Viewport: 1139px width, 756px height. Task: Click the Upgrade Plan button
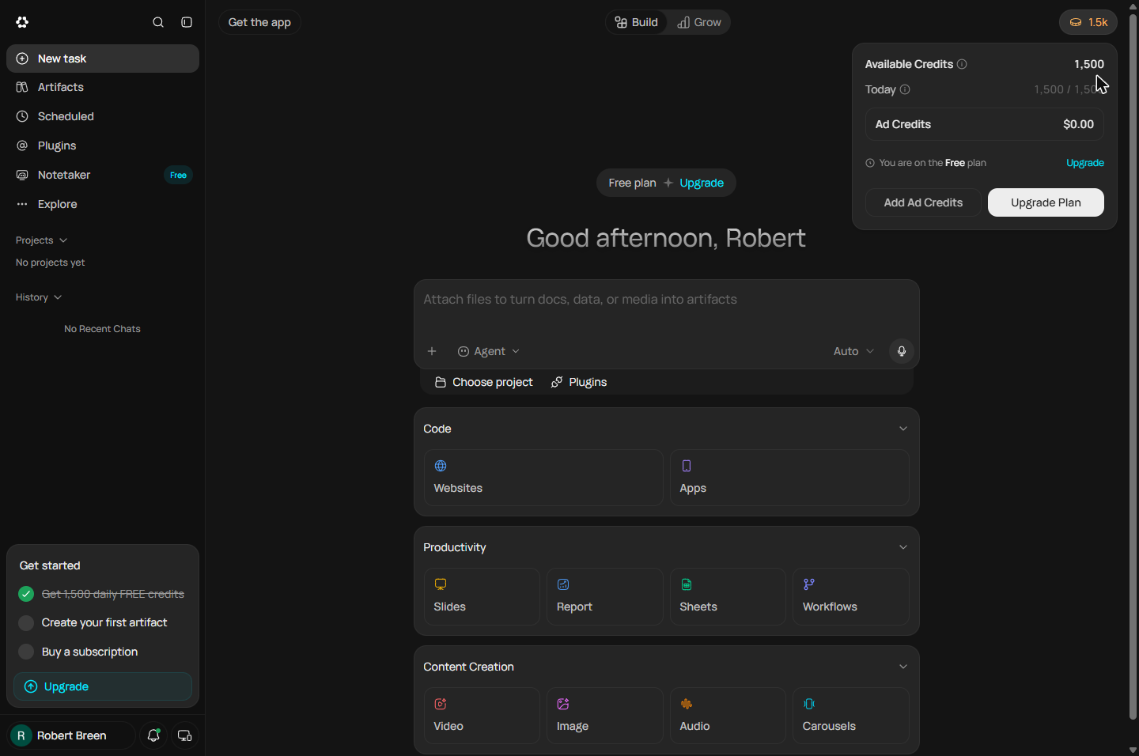click(x=1046, y=202)
